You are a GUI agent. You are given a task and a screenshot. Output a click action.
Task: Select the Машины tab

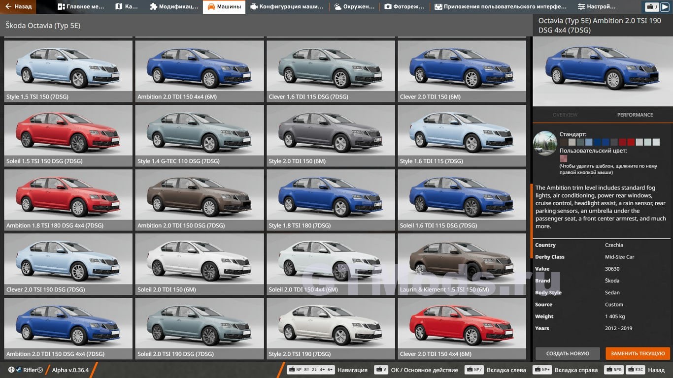pos(224,7)
